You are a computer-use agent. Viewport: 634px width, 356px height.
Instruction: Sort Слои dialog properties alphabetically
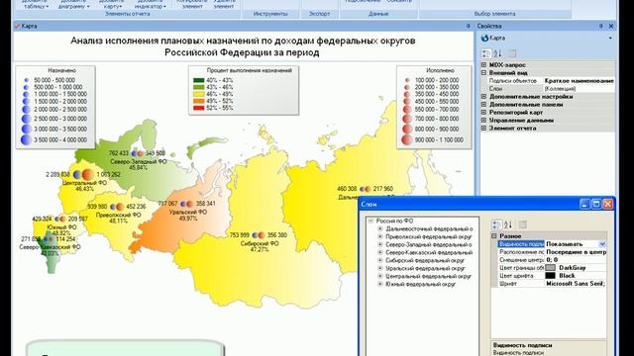click(508, 224)
